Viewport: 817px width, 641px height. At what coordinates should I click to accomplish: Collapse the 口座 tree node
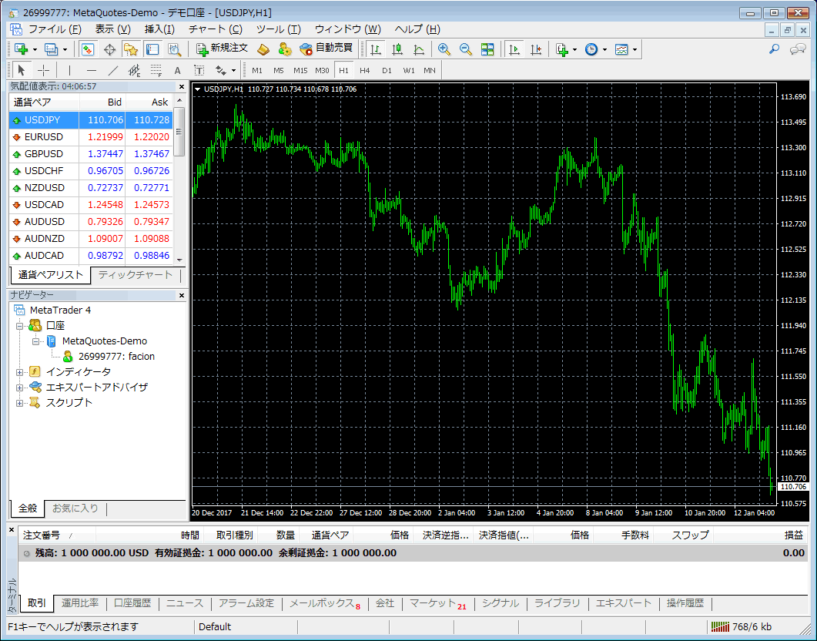pyautogui.click(x=19, y=326)
